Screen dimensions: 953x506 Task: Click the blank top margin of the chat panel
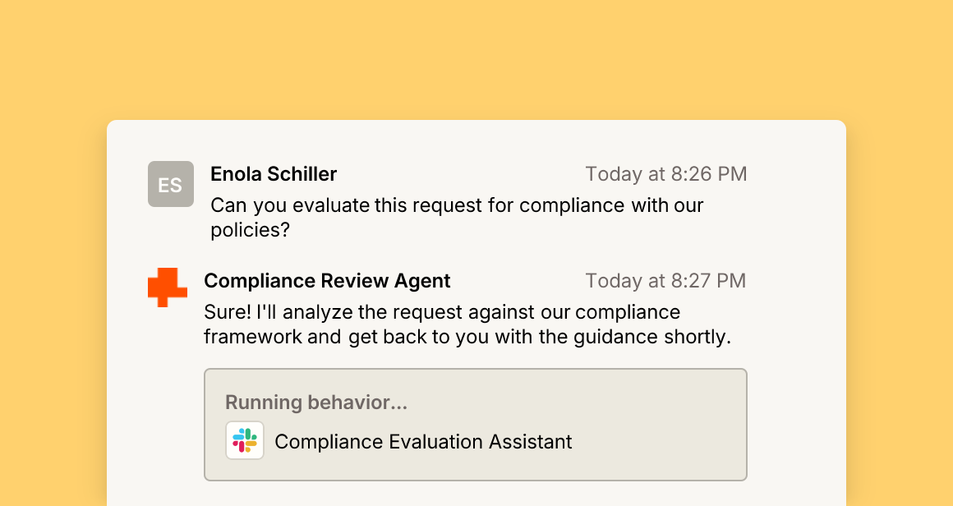(x=476, y=140)
